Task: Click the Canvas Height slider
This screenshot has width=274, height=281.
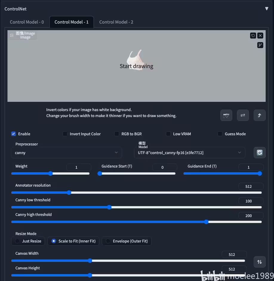Action: tap(128, 275)
